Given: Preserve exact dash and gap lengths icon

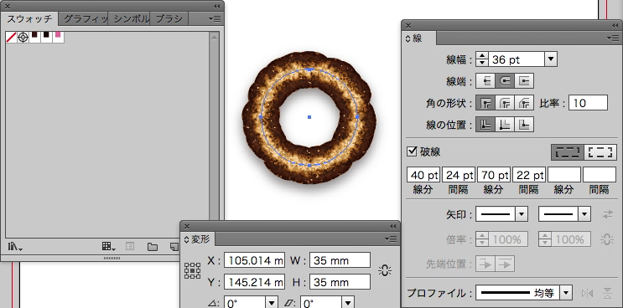Looking at the screenshot, I should tap(568, 152).
